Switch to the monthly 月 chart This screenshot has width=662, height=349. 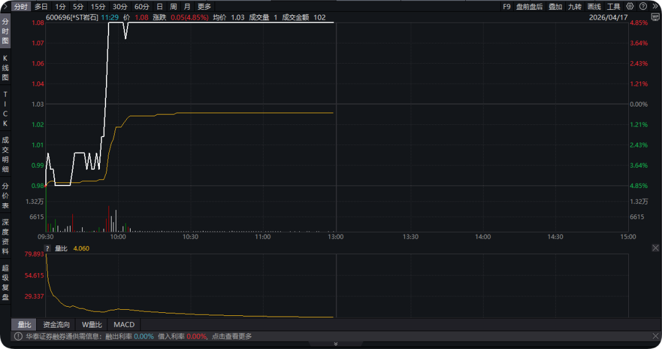[188, 6]
